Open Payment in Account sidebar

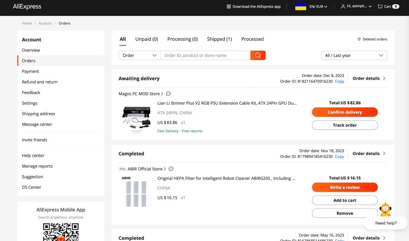(x=30, y=72)
